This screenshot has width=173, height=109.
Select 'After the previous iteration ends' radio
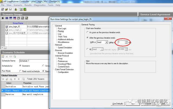point(88,38)
